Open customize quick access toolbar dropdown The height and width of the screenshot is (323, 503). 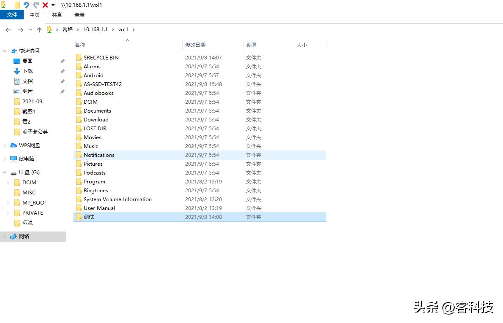point(53,5)
